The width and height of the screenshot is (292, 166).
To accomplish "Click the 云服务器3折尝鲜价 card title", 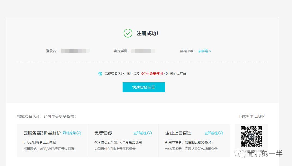I will tap(42, 133).
